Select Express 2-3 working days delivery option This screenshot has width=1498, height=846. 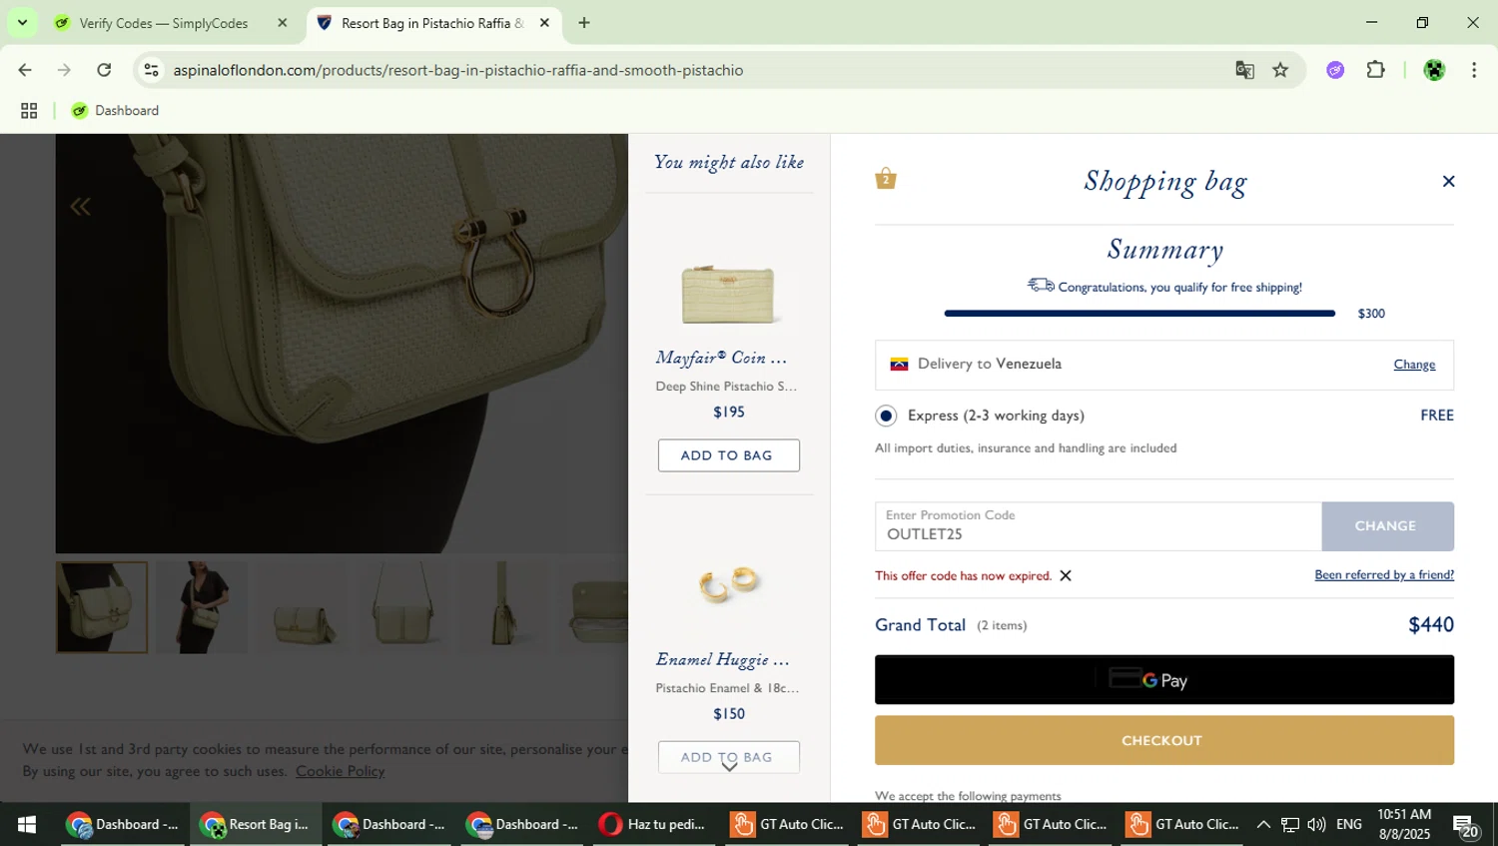pos(886,416)
